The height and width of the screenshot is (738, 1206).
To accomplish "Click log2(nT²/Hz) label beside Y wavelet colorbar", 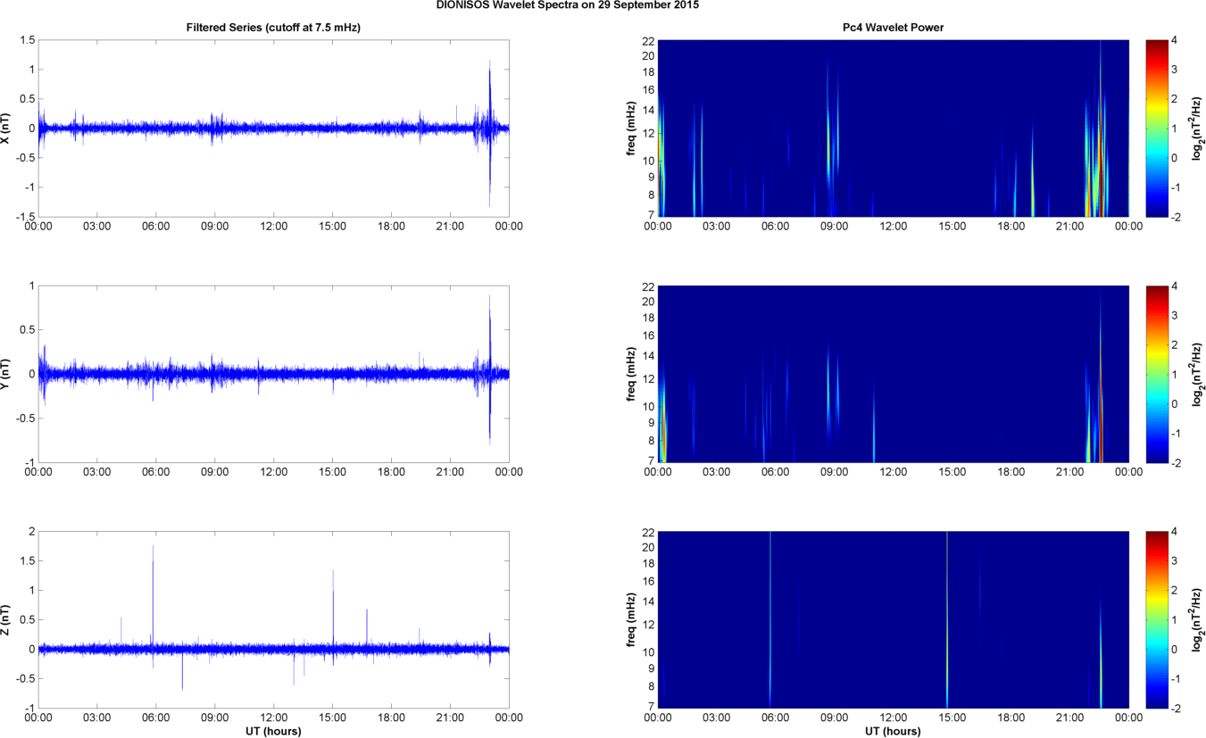I will click(1198, 374).
